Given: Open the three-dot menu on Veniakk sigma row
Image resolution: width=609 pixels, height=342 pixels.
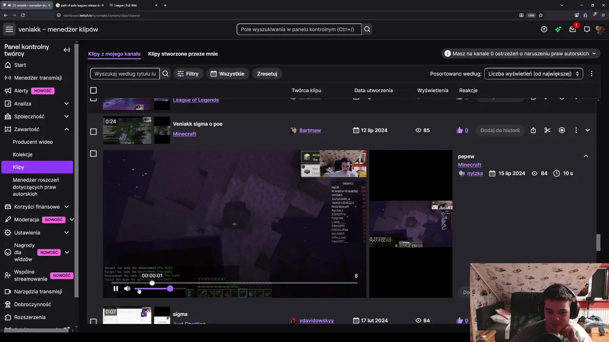Looking at the screenshot, I should 576,130.
